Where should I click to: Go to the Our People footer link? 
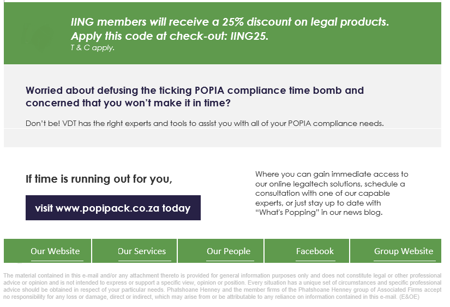(x=229, y=251)
